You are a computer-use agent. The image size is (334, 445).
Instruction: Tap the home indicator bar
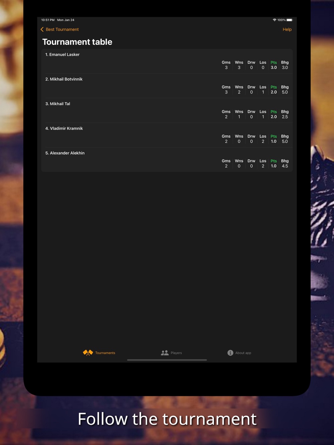tap(167, 360)
